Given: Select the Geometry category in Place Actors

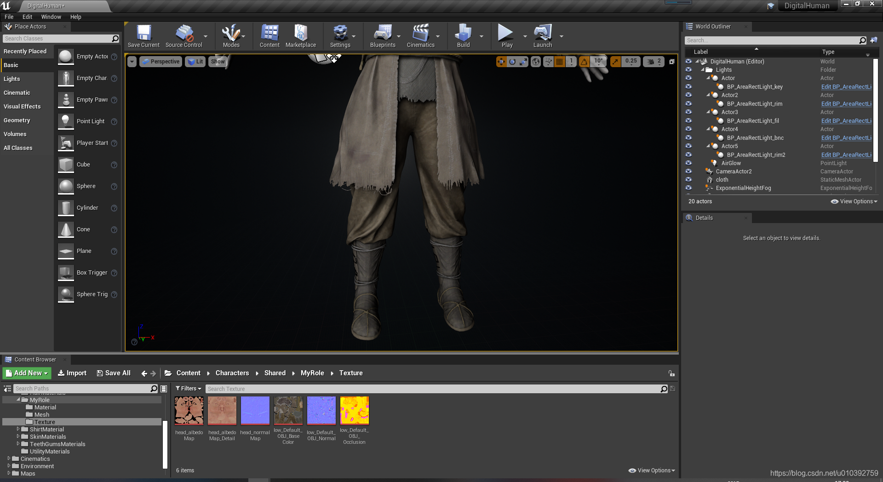Looking at the screenshot, I should pyautogui.click(x=27, y=120).
